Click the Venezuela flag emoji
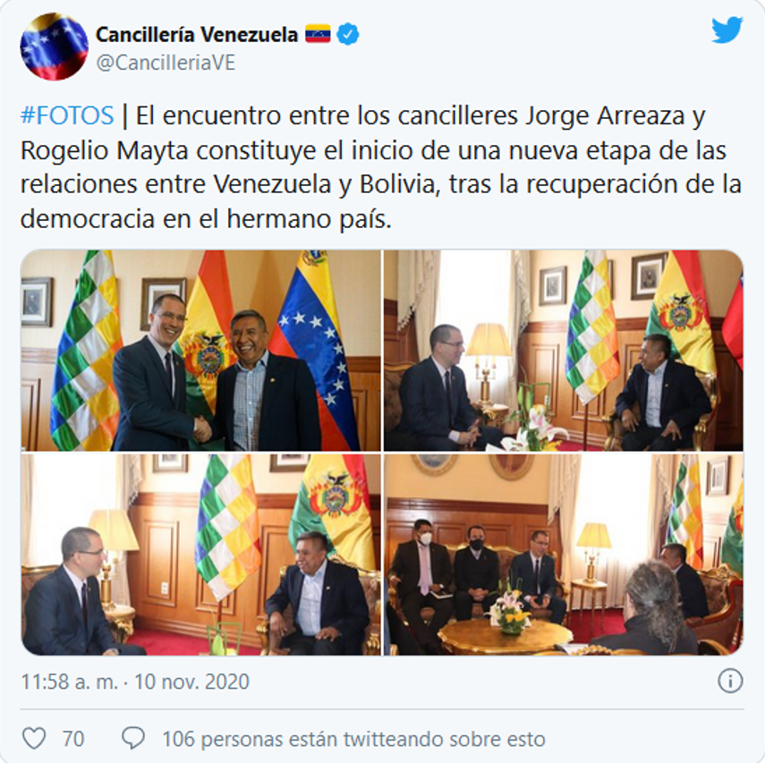Screen dimensions: 765x763 [x=318, y=34]
